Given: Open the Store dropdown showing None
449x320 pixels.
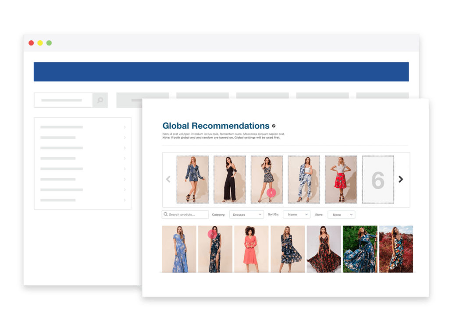Looking at the screenshot, I should (x=341, y=215).
